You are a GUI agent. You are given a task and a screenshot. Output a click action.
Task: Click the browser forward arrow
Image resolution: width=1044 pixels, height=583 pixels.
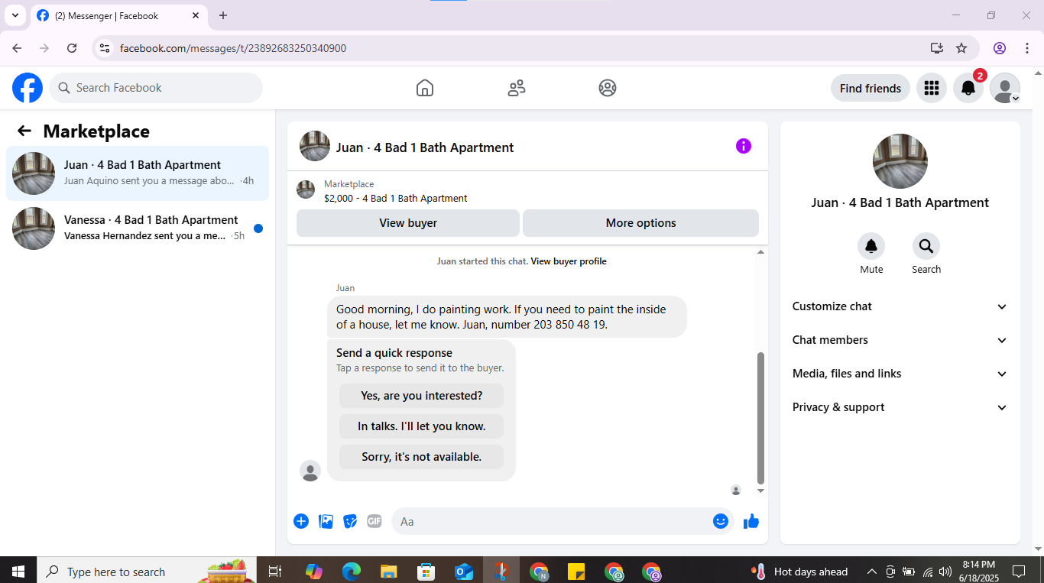click(44, 48)
